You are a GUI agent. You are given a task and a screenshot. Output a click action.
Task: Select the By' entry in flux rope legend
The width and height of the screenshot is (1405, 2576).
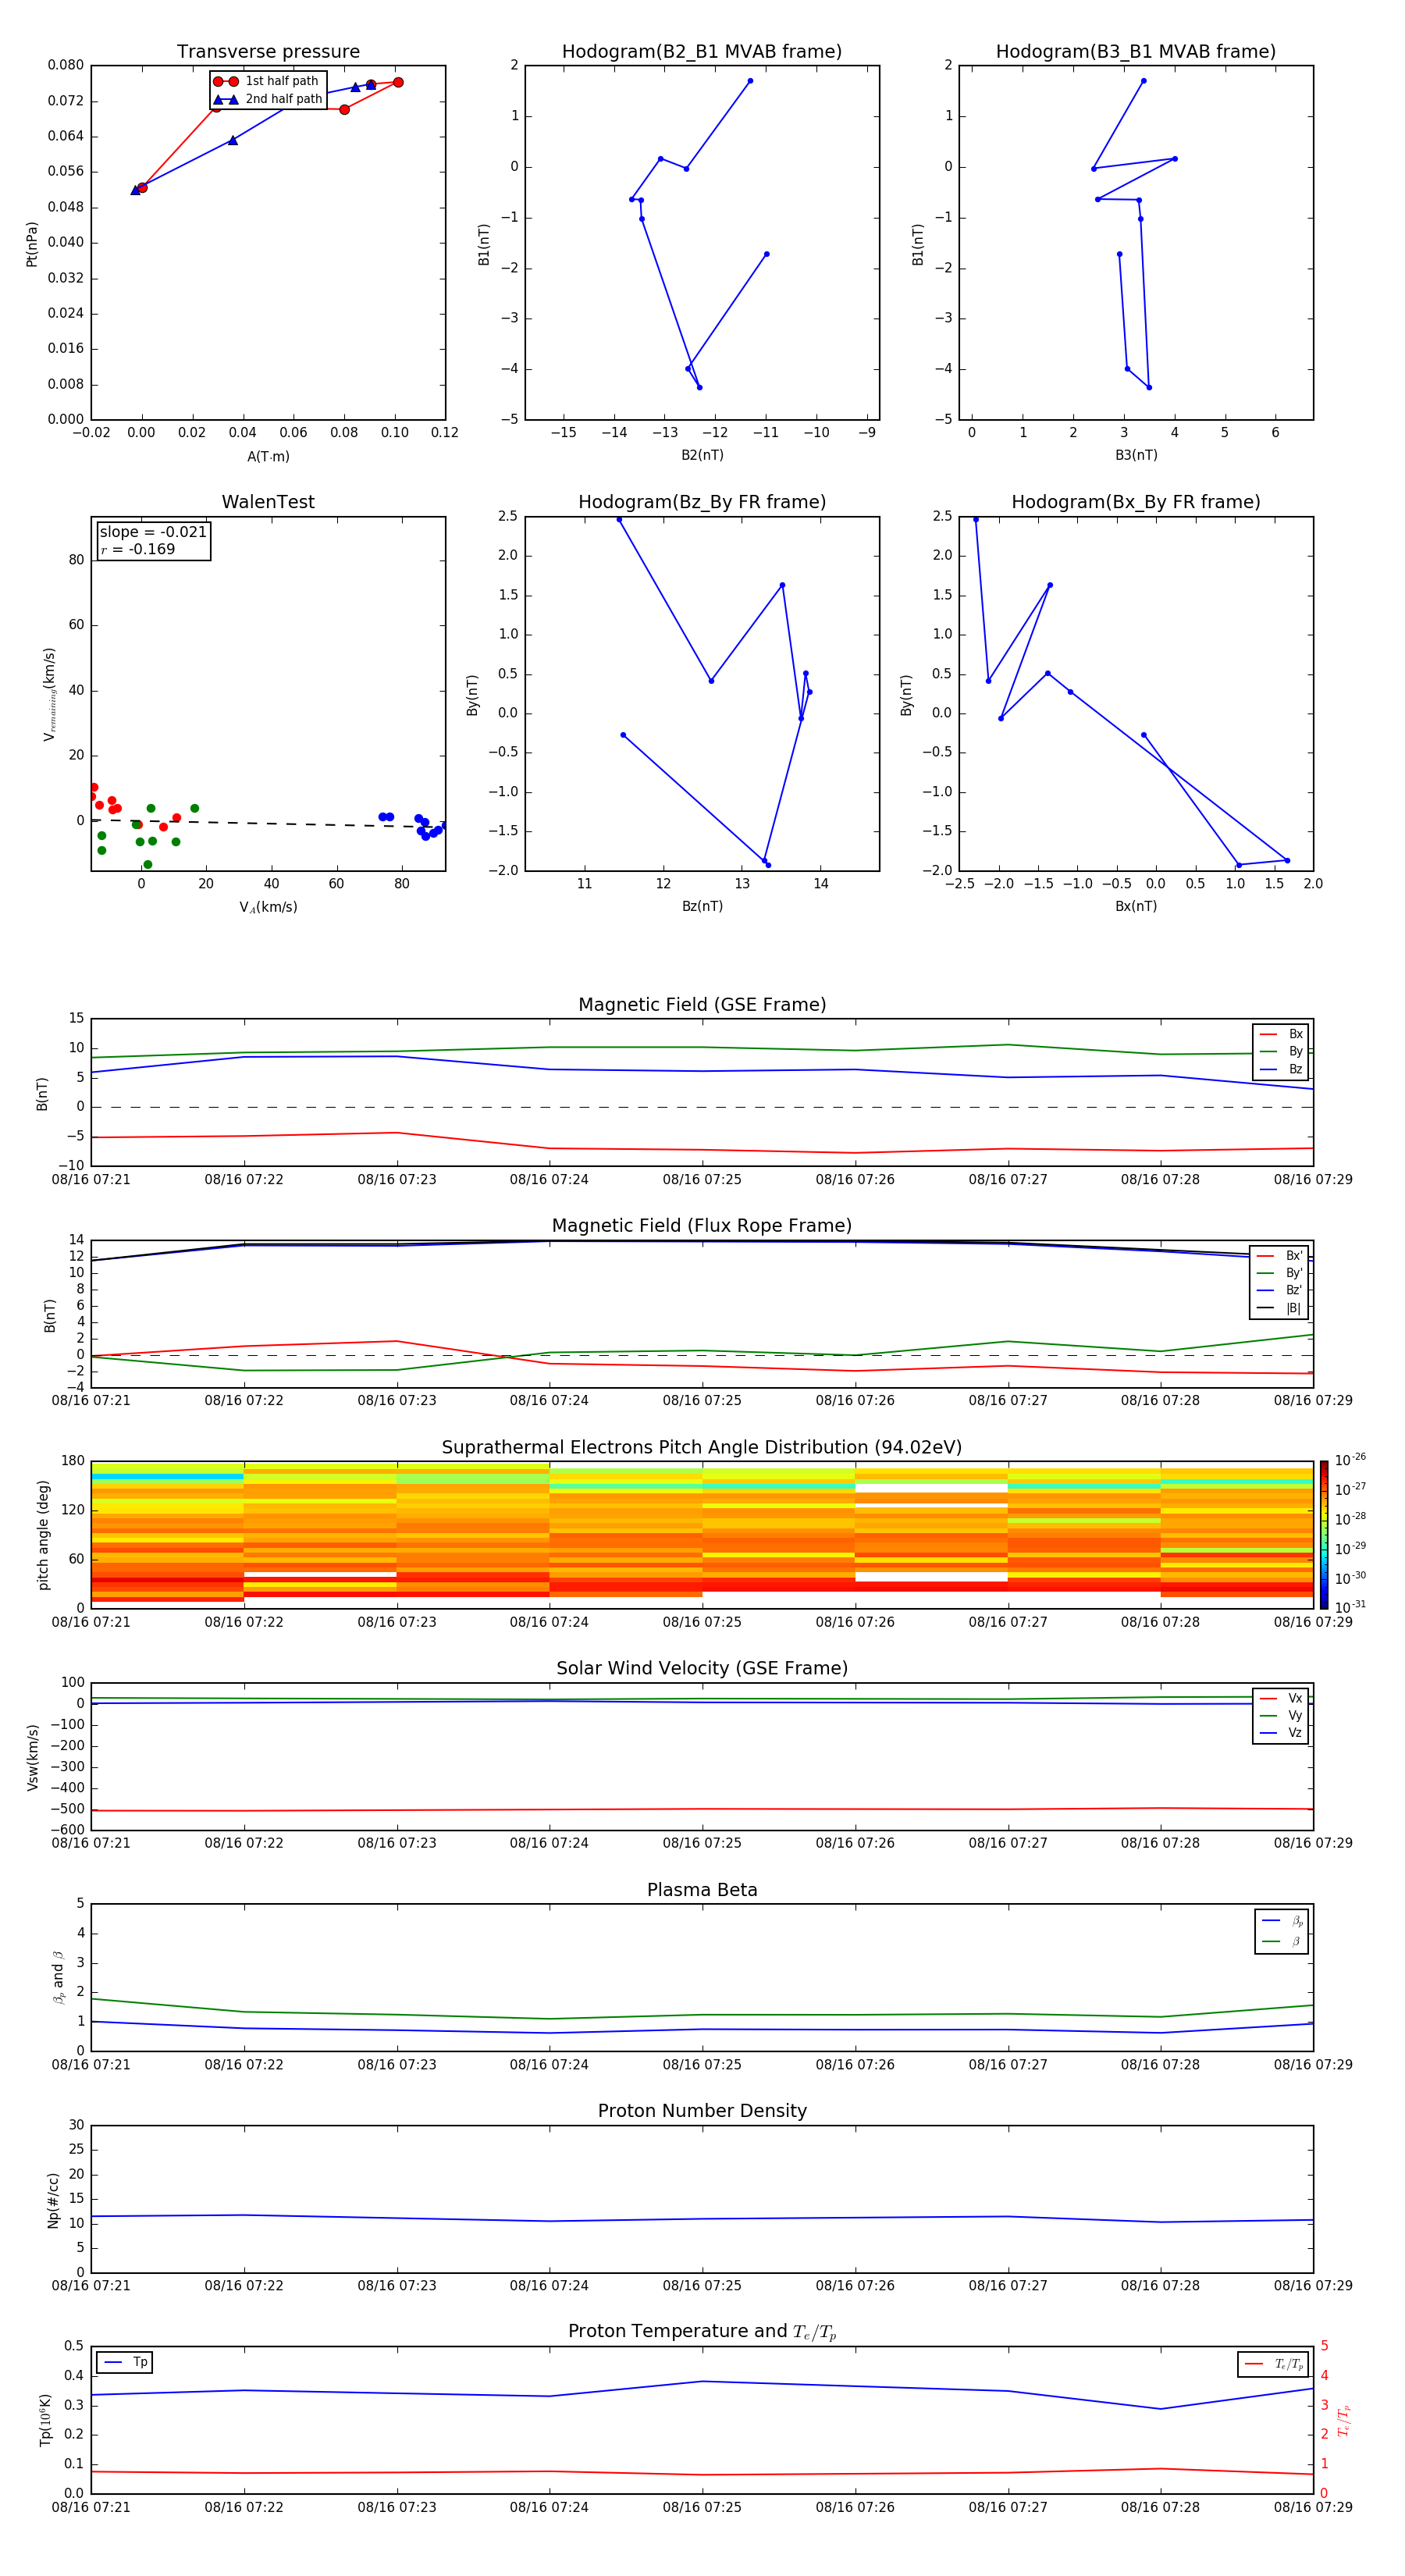click(x=1280, y=1273)
